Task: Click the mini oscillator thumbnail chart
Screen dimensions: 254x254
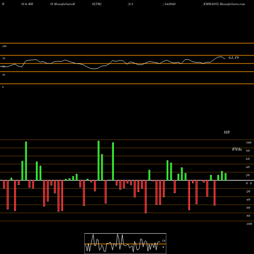Action: (x=125, y=243)
